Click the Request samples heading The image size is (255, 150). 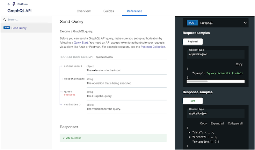pyautogui.click(x=196, y=33)
